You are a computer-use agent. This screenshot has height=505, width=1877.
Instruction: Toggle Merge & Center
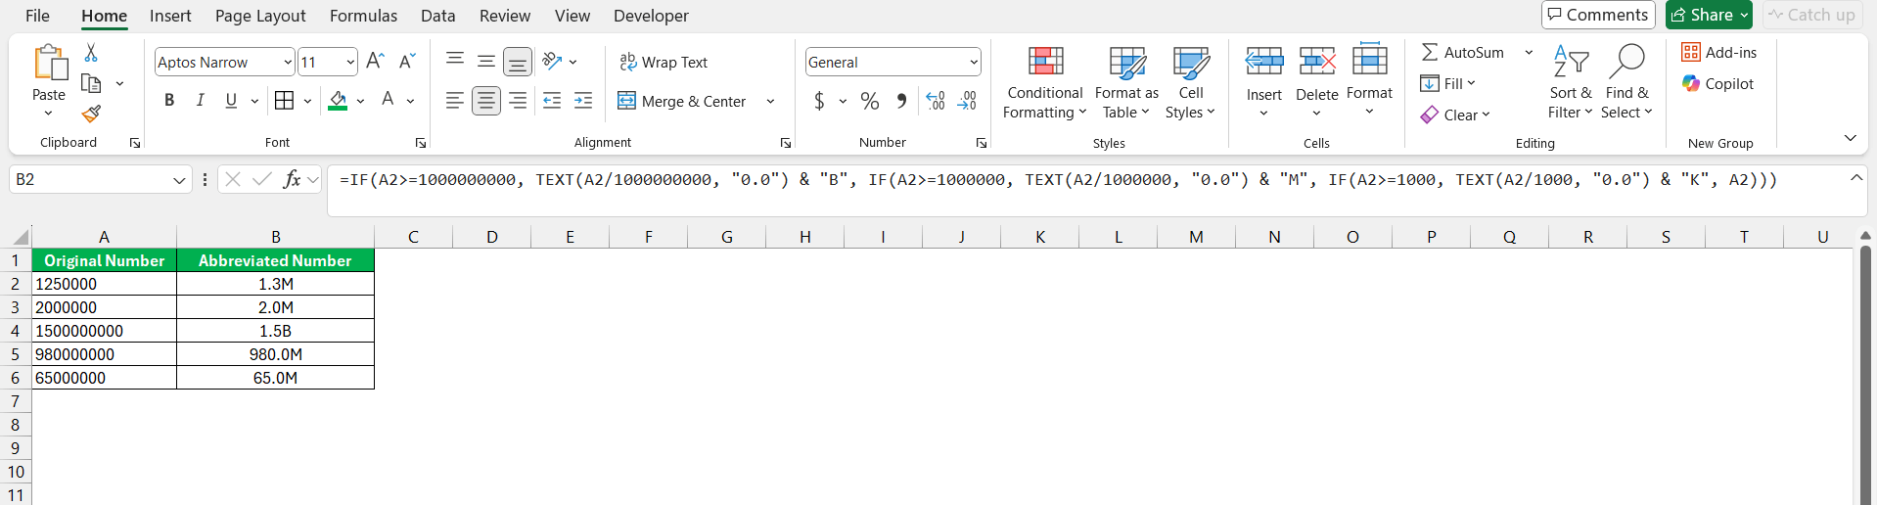tap(681, 101)
